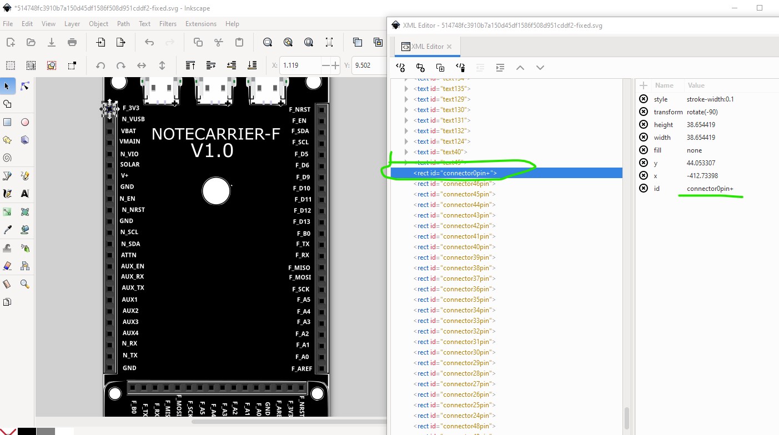The image size is (779, 435).
Task: Flip selection vertically
Action: (x=162, y=65)
